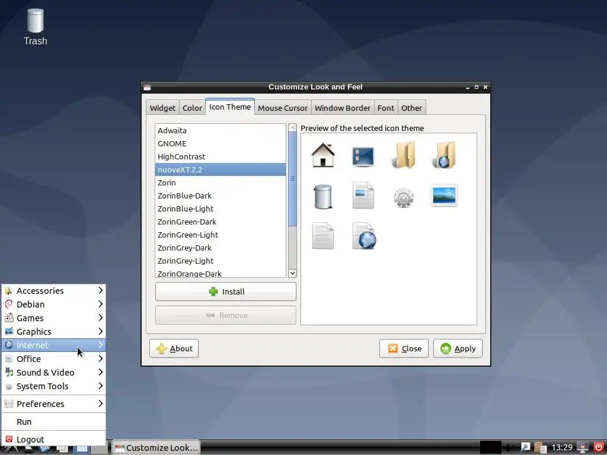Click the Graphics icon in the menu
Screen dimensions: 607x455
[x=8, y=331]
